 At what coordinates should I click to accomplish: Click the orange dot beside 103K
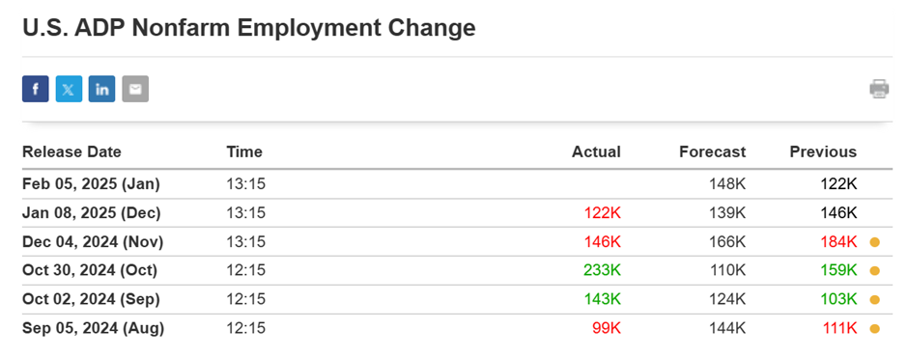coord(874,300)
